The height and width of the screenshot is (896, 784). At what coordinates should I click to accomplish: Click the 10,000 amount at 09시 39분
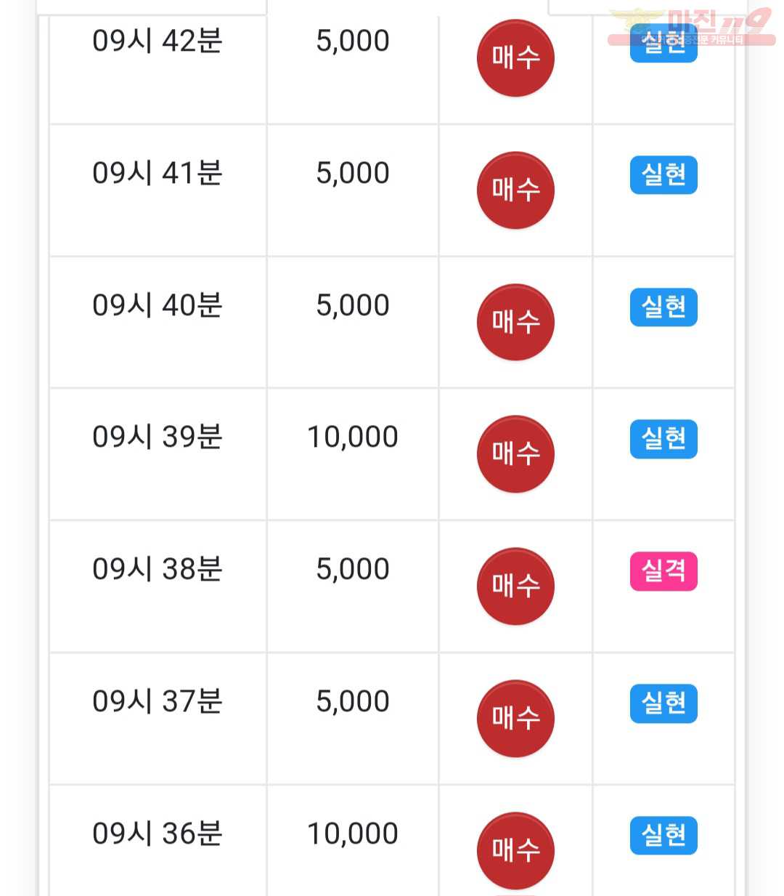click(353, 437)
